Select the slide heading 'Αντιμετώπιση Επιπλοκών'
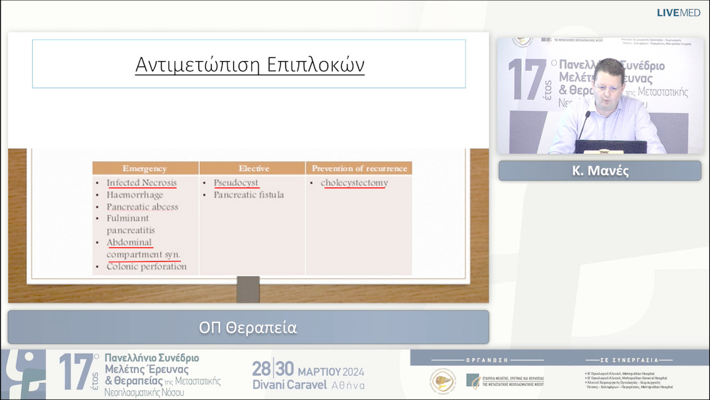 pyautogui.click(x=249, y=64)
